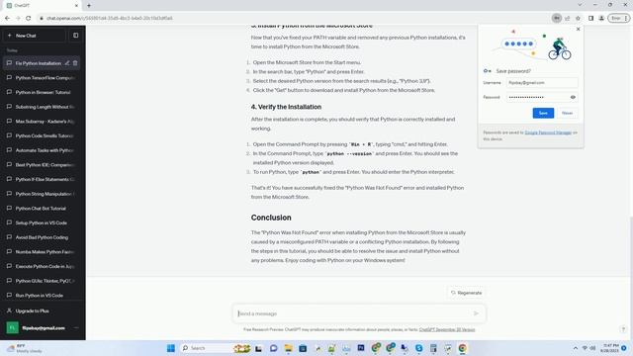Open Microsoft Store from the taskbar
Viewport: 633px width, 356px height.
click(303, 348)
